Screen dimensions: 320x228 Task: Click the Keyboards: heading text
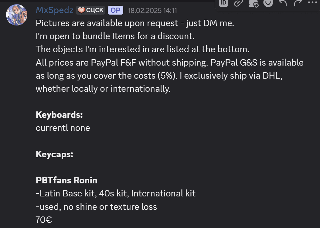59,115
